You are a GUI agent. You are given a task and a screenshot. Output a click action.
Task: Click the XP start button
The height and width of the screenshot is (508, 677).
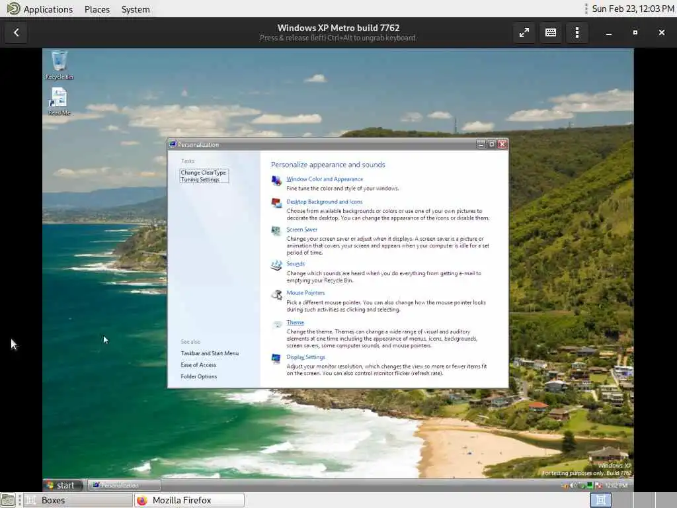pos(63,486)
